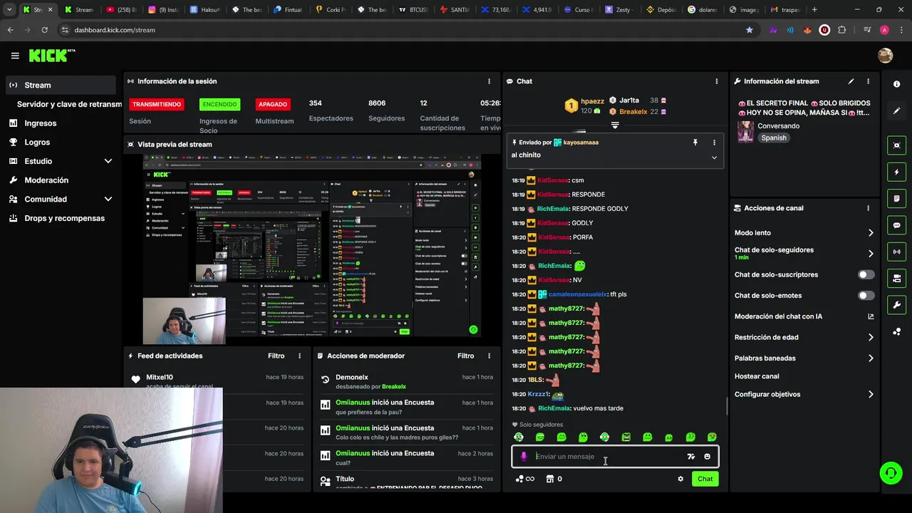
Task: Click Hostear canal
Action: tap(757, 376)
